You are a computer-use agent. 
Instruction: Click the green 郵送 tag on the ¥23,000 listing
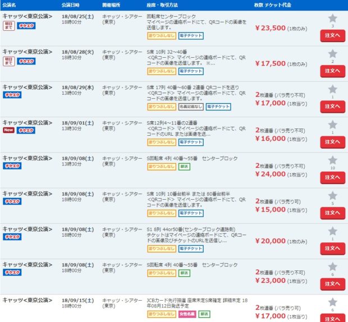[x=184, y=273]
